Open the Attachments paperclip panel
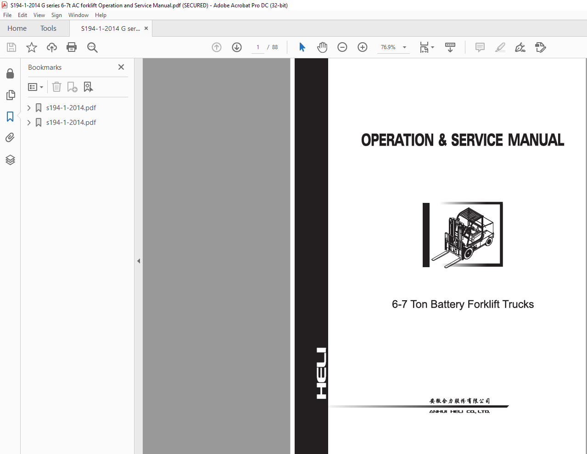The image size is (587, 454). (10, 138)
